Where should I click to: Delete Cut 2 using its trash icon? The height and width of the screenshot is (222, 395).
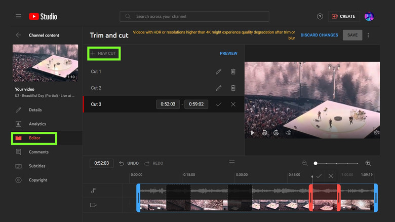233,88
